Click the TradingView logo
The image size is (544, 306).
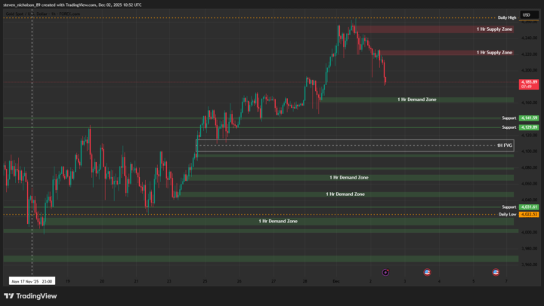point(30,296)
